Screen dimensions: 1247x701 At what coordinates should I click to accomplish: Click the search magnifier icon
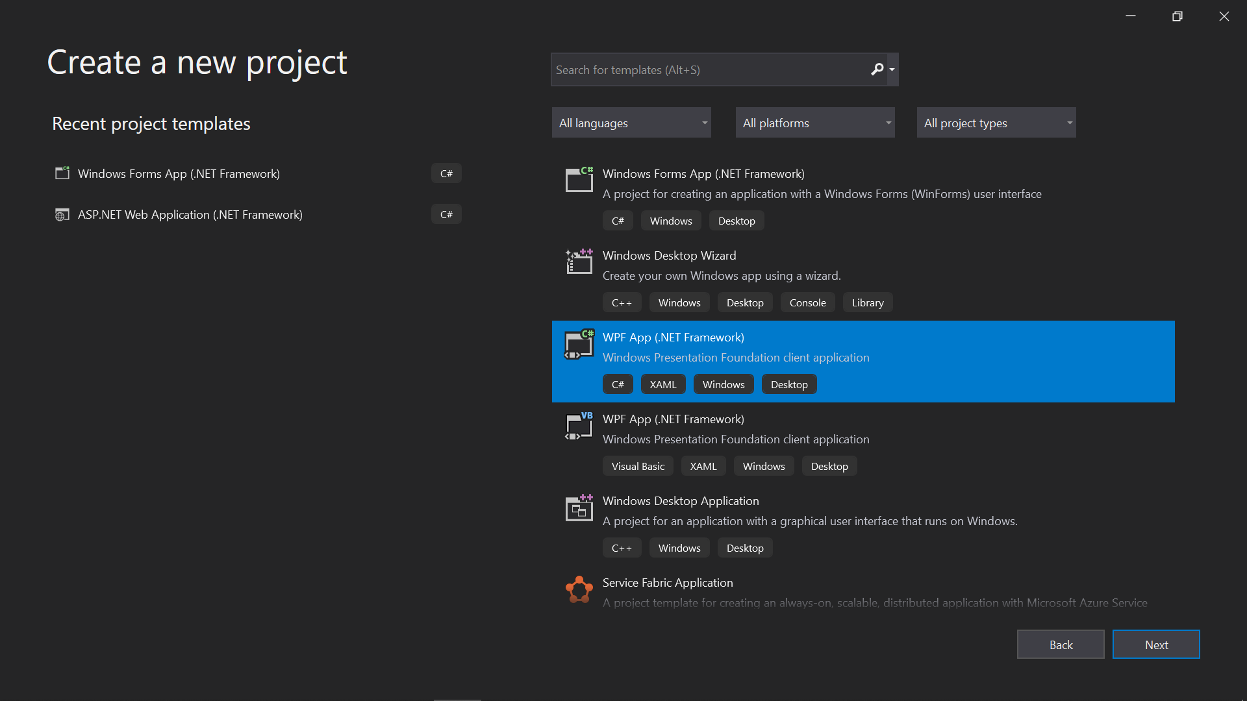click(x=877, y=69)
